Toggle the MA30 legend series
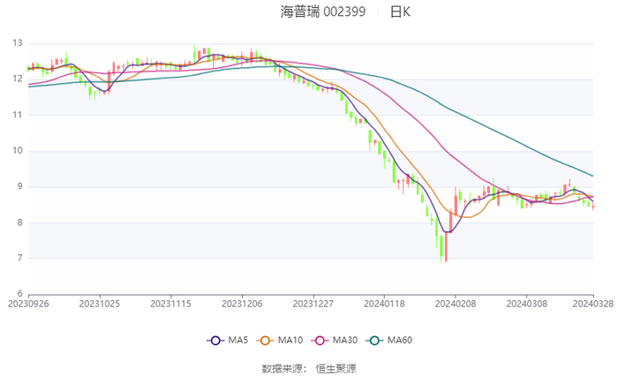This screenshot has width=618, height=376. point(335,340)
